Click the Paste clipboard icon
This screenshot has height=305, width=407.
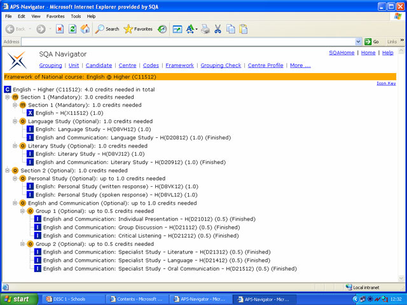243,29
